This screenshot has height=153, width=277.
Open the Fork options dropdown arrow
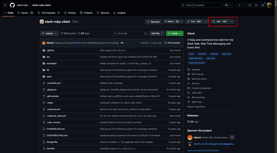pyautogui.click(x=206, y=21)
